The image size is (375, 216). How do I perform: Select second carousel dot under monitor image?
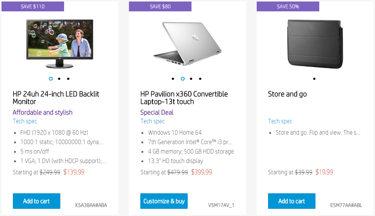point(59,79)
